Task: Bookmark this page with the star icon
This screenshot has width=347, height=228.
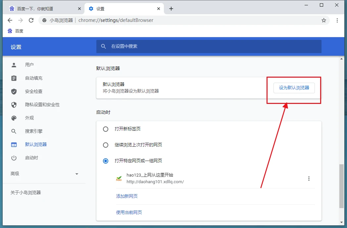Action: [324, 20]
